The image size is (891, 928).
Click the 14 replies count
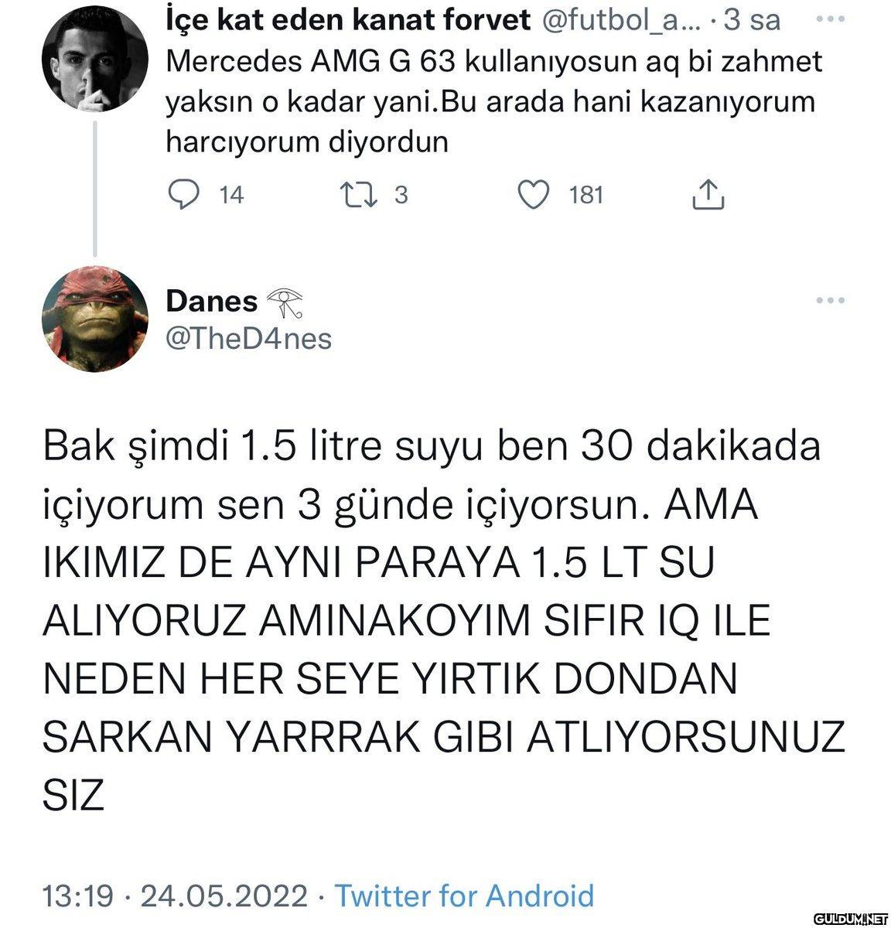(231, 195)
